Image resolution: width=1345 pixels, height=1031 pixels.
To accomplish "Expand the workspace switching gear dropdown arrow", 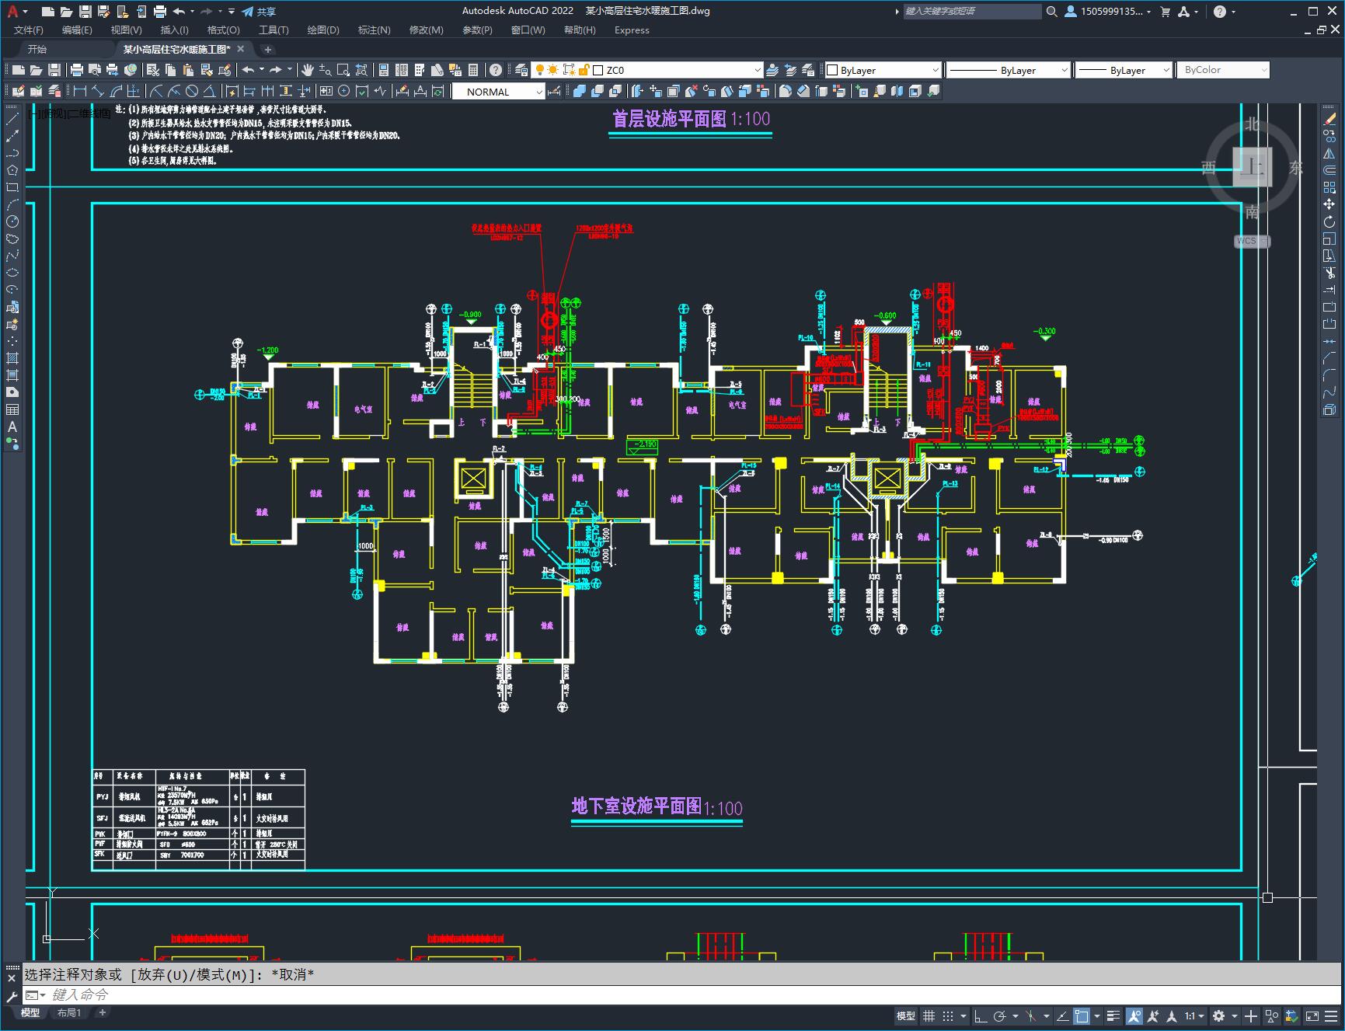I will tap(1234, 1015).
